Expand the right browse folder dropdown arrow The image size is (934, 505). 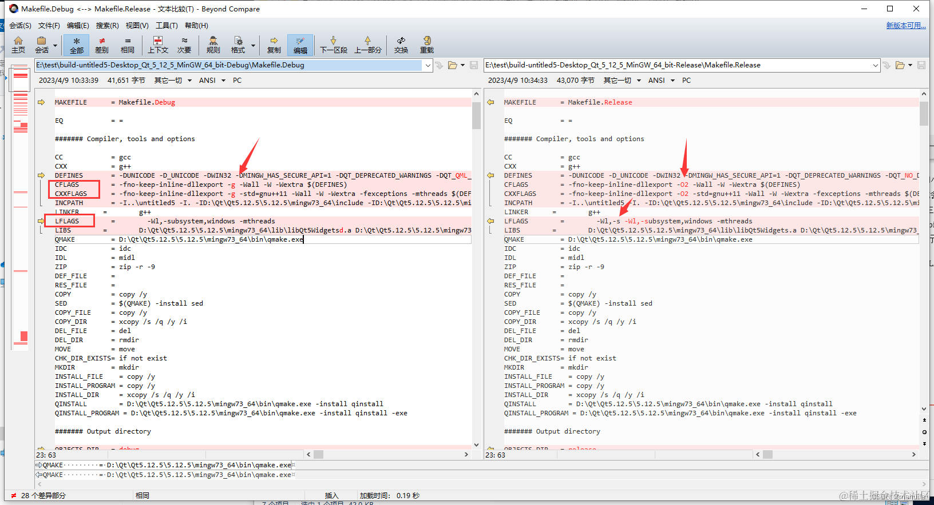coord(910,65)
